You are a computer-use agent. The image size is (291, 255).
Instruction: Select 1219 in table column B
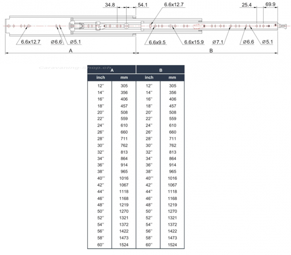click(x=172, y=205)
